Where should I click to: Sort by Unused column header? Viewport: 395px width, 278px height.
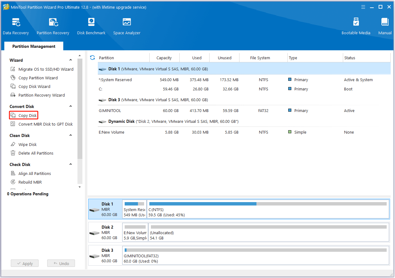(x=224, y=58)
